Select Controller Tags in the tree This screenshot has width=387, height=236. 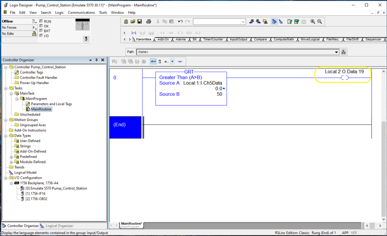31,72
